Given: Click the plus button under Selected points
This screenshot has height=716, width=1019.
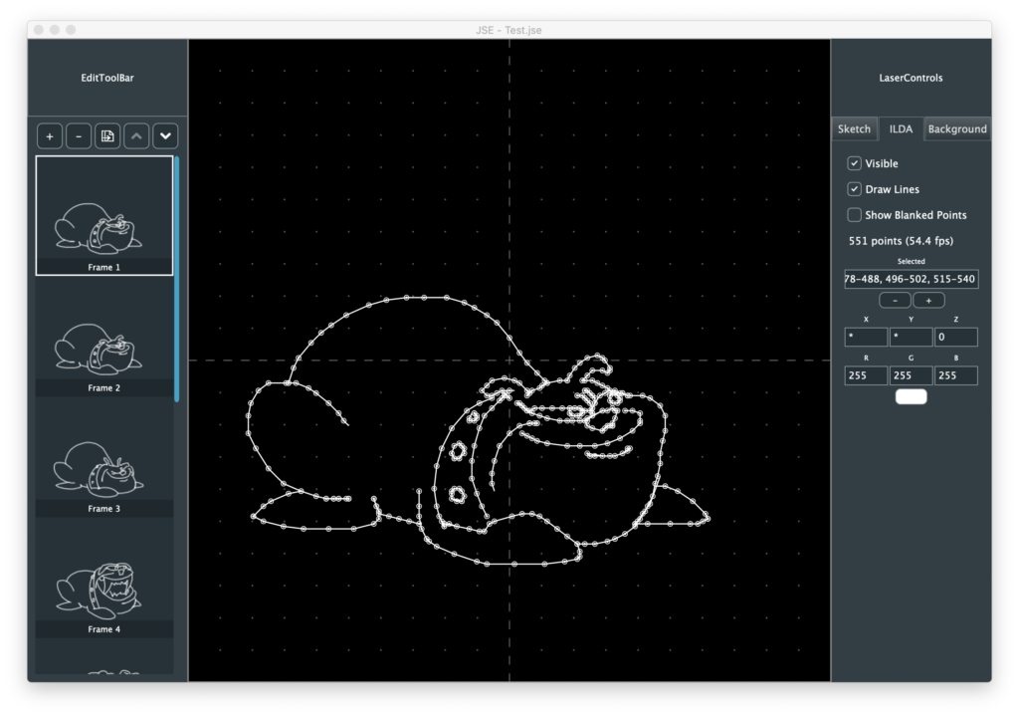Looking at the screenshot, I should pyautogui.click(x=928, y=300).
